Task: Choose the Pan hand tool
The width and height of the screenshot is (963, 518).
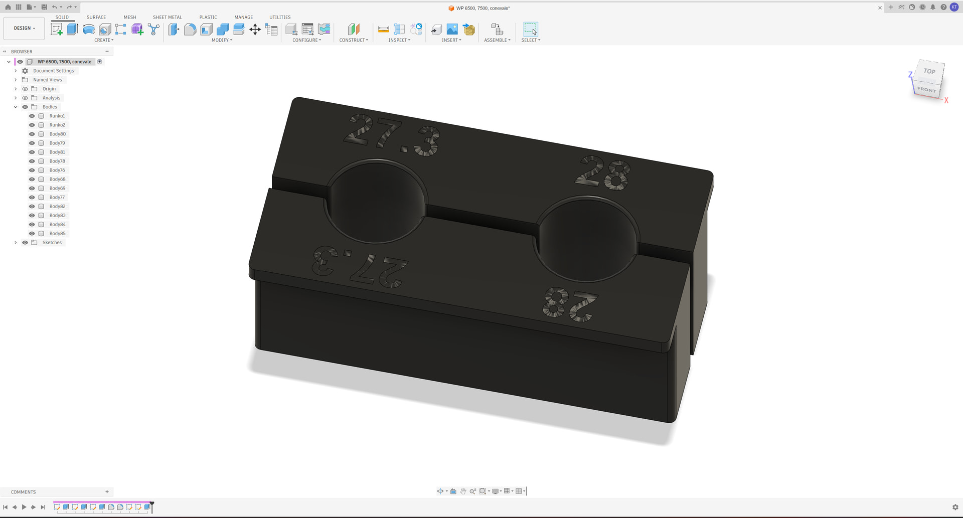Action: pyautogui.click(x=463, y=491)
